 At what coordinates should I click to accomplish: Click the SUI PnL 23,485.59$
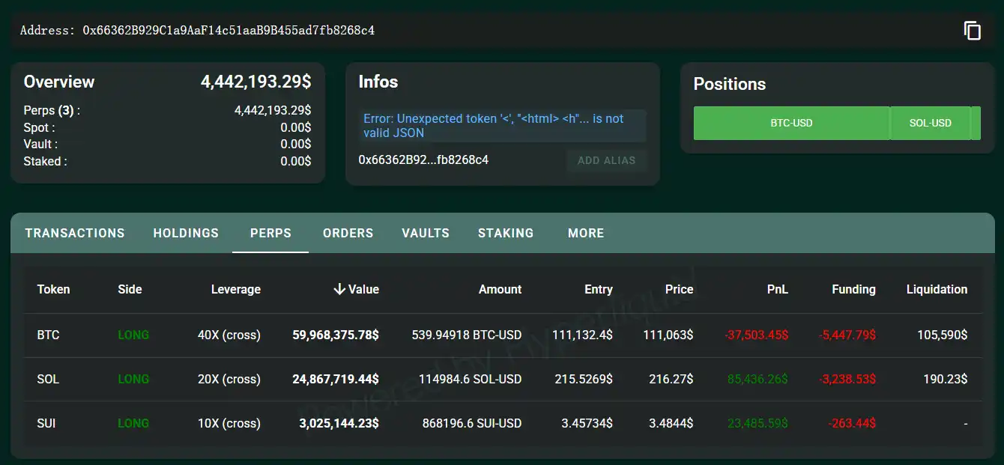pyautogui.click(x=758, y=423)
